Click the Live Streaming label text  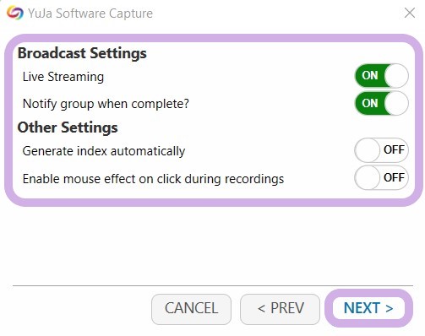(63, 77)
